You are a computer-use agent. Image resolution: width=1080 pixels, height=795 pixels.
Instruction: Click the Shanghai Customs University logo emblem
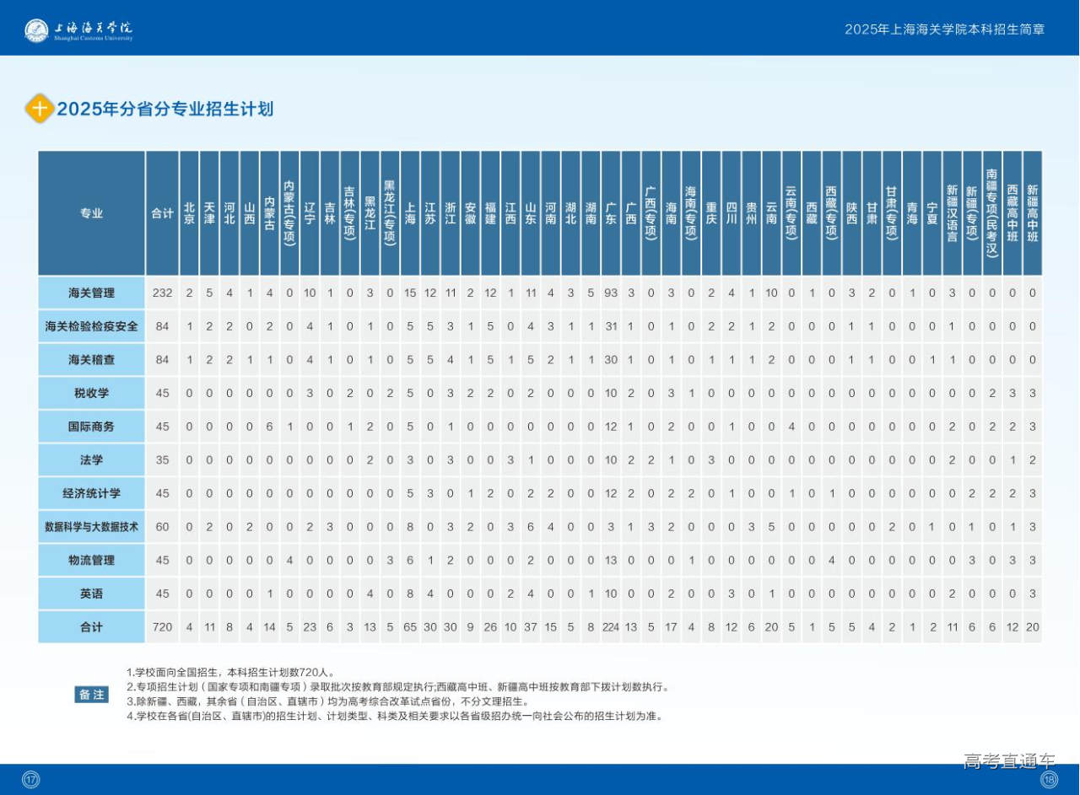pos(36,30)
